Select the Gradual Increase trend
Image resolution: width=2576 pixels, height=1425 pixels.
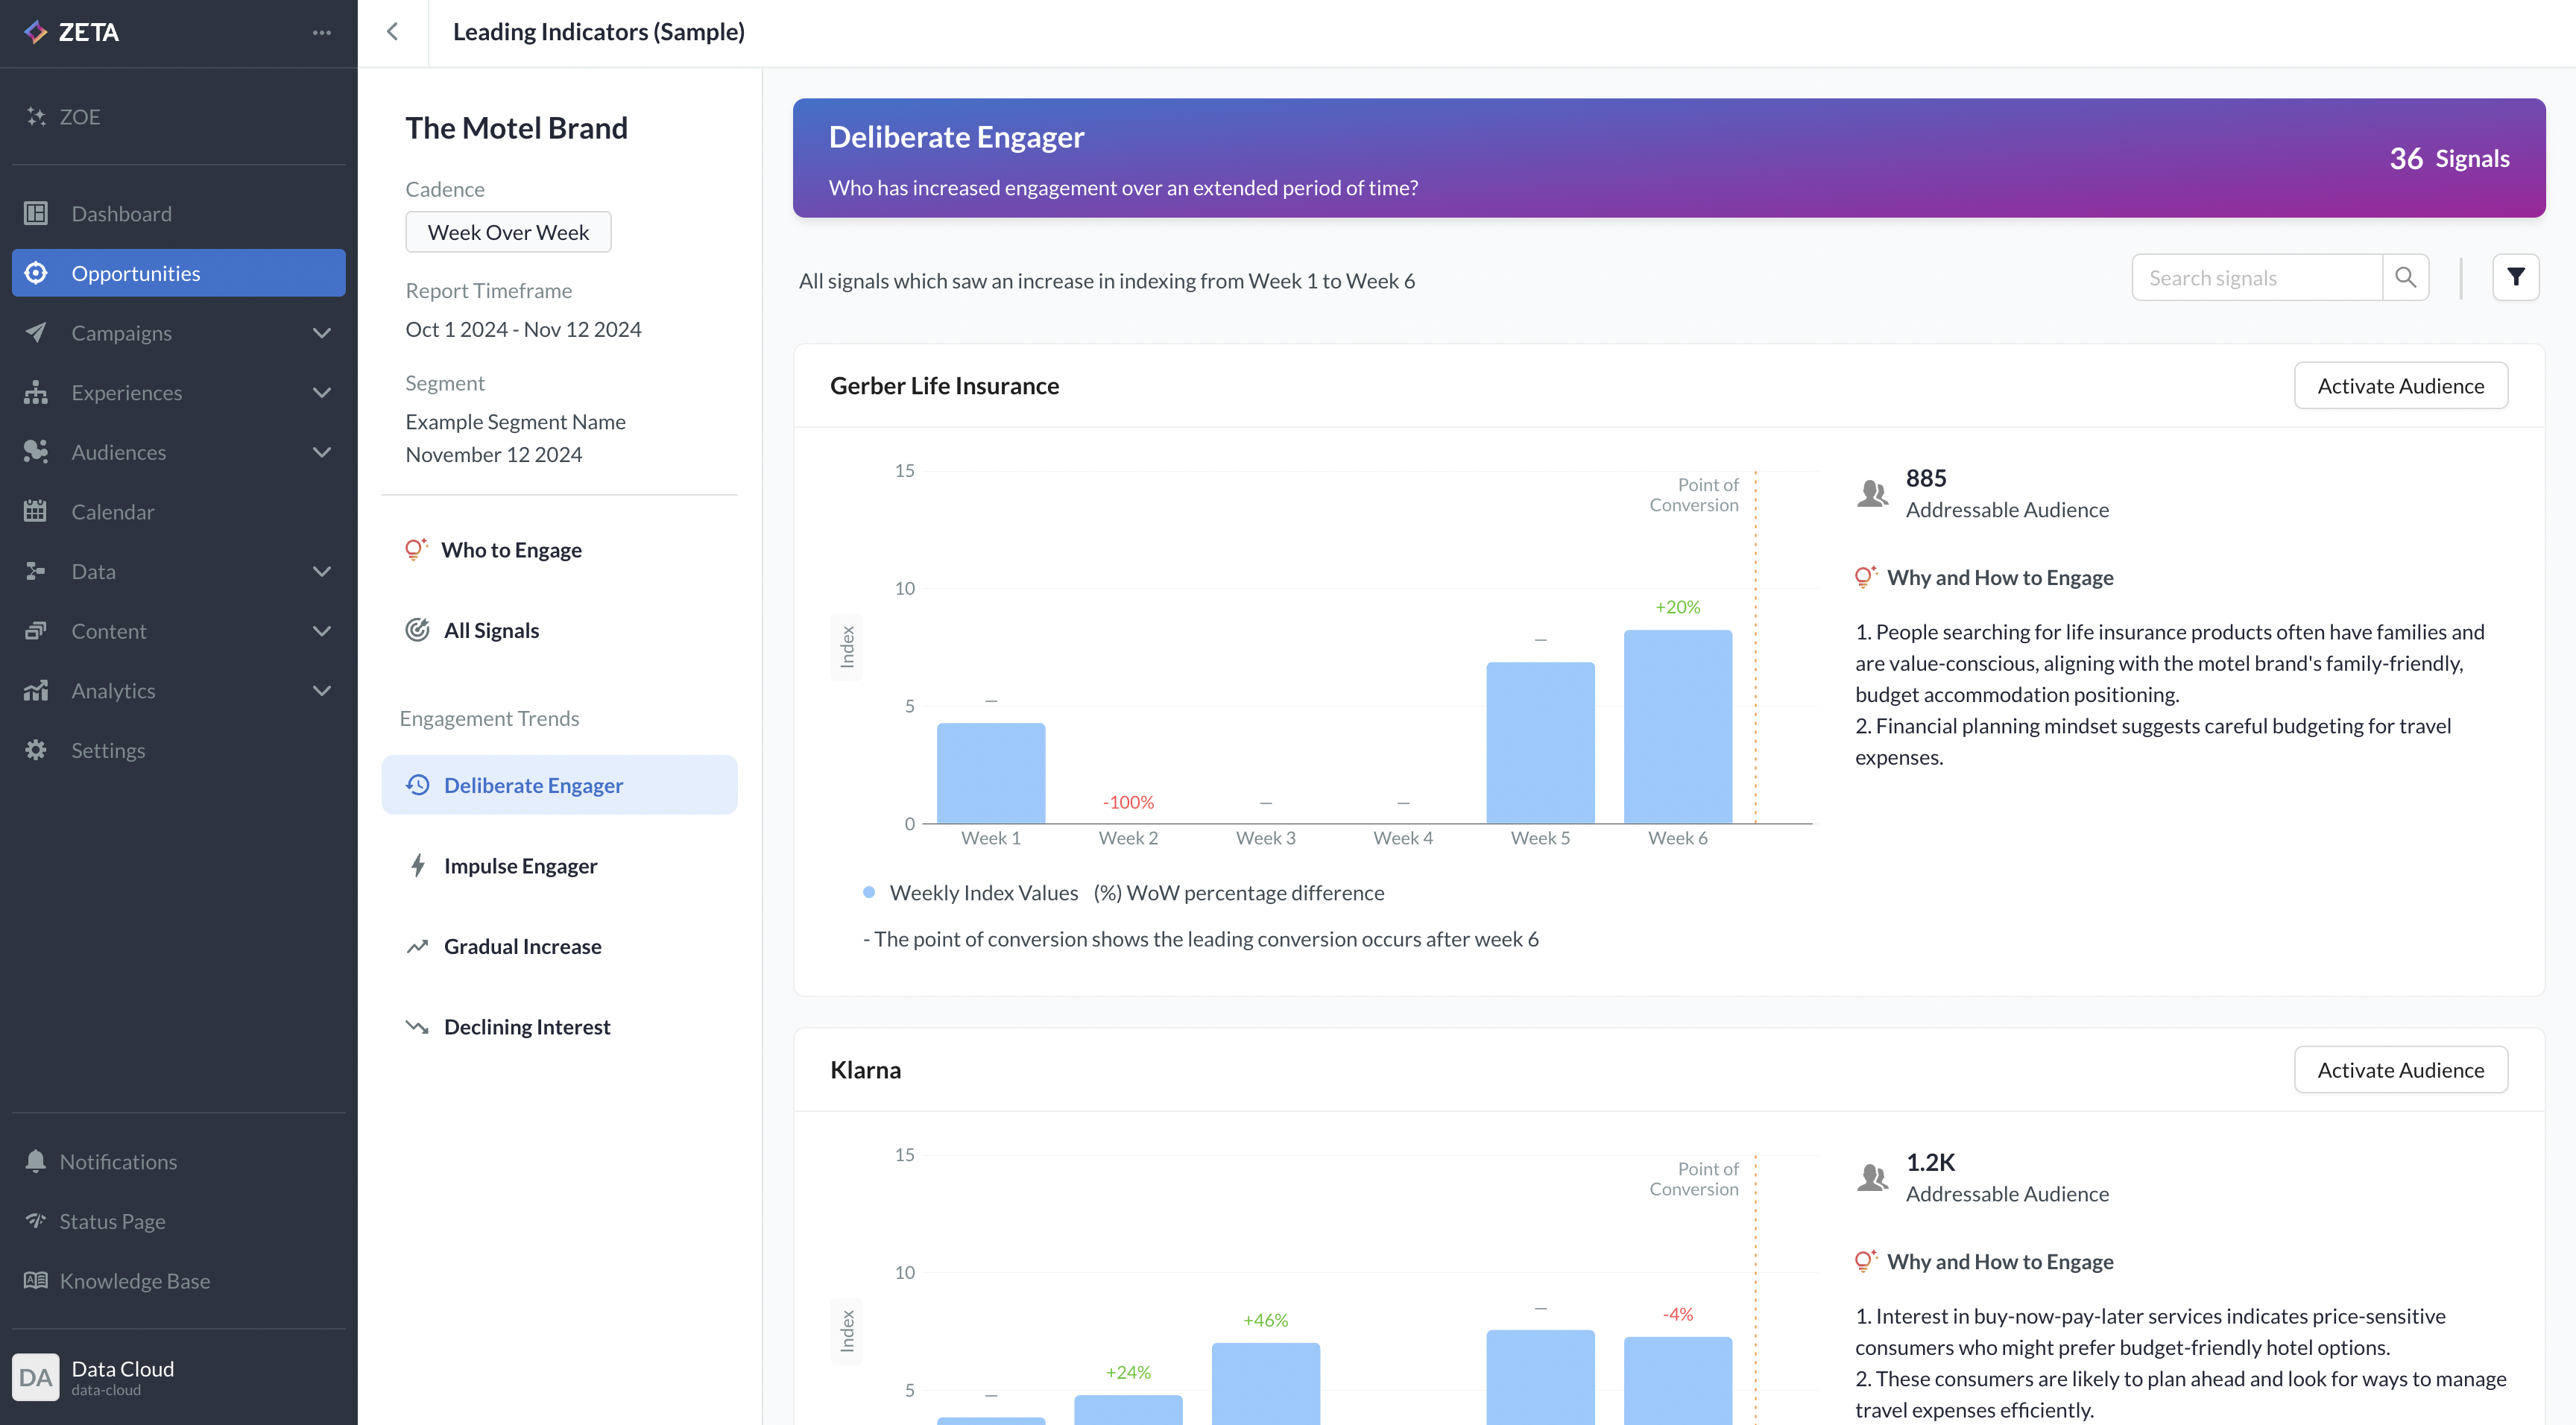click(522, 946)
